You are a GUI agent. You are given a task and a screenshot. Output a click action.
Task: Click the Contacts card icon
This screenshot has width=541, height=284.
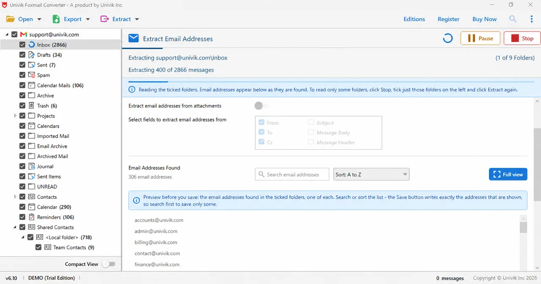pos(32,197)
